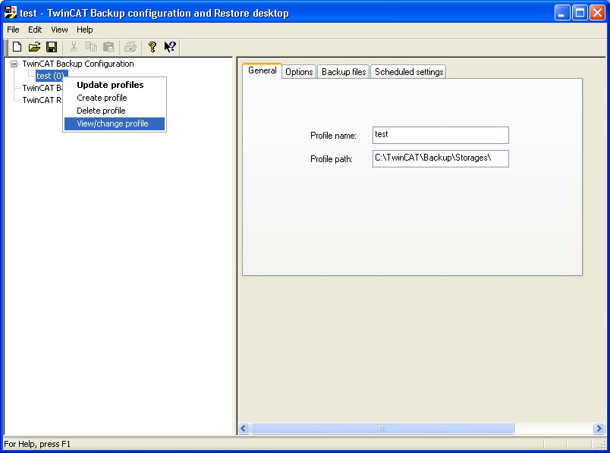Choose Update profiles from context menu

click(115, 85)
